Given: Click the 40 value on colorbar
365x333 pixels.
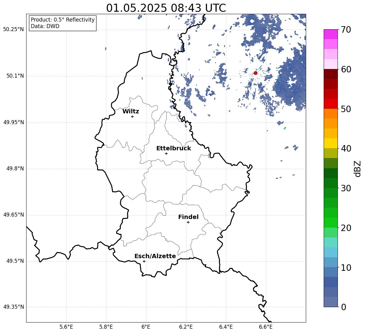Looking at the screenshot, I should click(346, 148).
